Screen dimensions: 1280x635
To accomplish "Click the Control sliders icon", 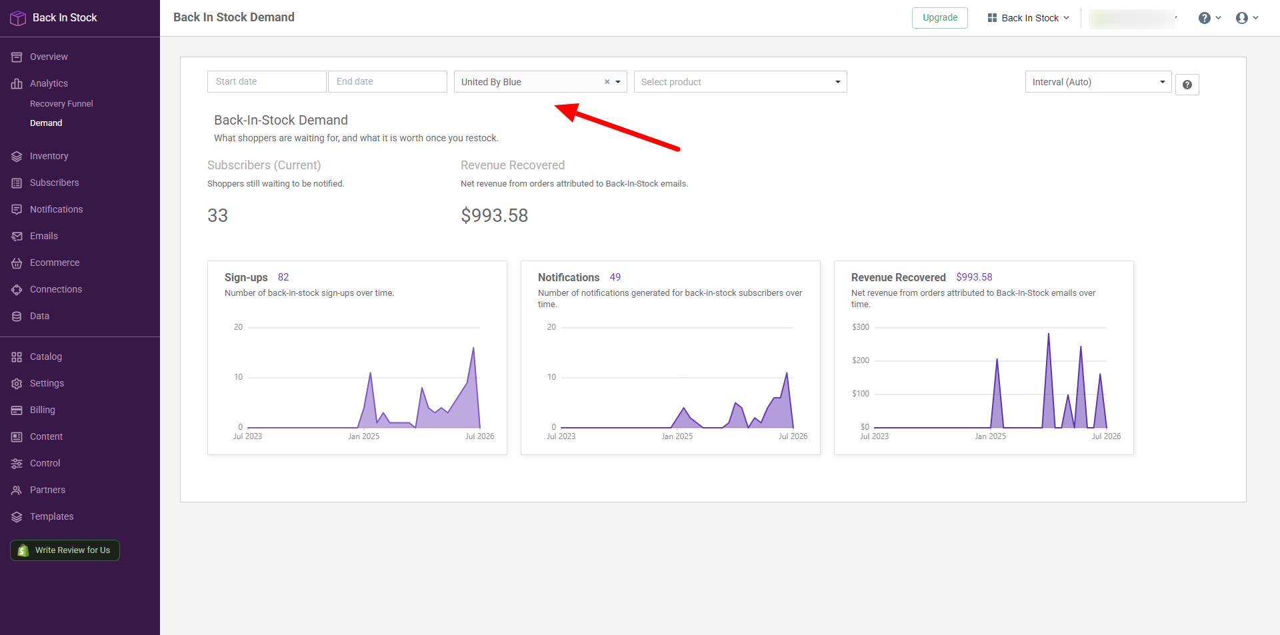I will pos(17,464).
